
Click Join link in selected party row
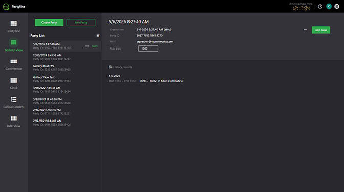click(x=95, y=46)
